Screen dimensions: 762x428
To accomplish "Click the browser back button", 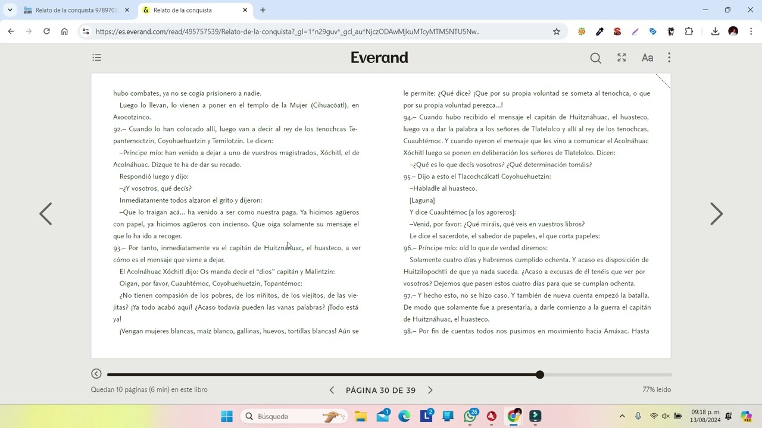I will [11, 32].
